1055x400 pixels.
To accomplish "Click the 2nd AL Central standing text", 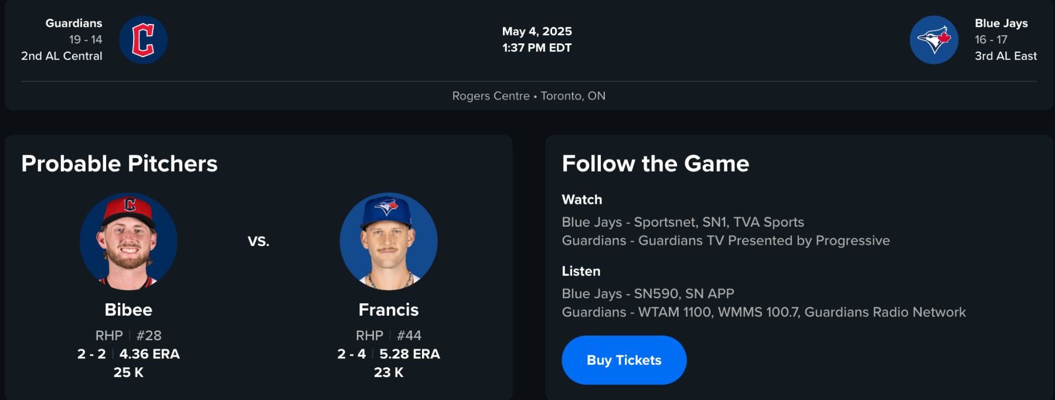I will (x=62, y=56).
